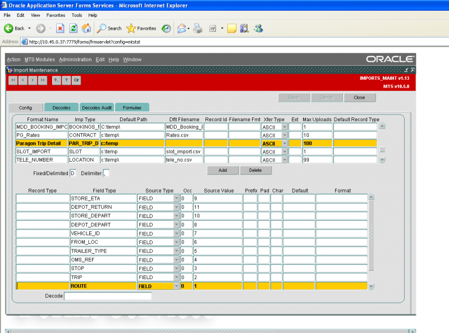This screenshot has width=449, height=333.
Task: Expand Source Type dropdown for TRAILER_TYPE
Action: [176, 251]
